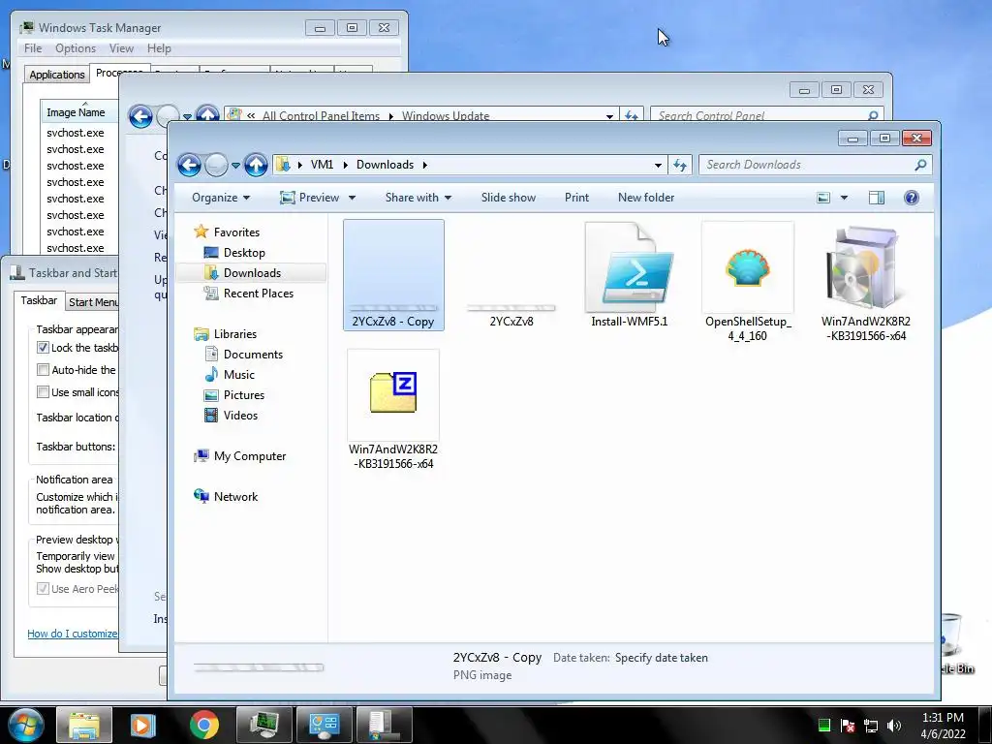Open the View menu in Task Manager
Image resolution: width=992 pixels, height=744 pixels.
coord(121,48)
